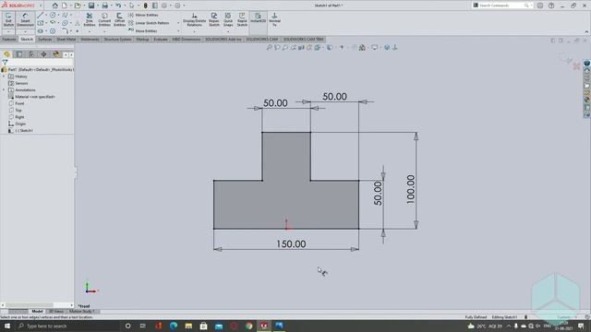The image size is (591, 332).
Task: Click the Motion Study 1 tab
Action: (81, 312)
